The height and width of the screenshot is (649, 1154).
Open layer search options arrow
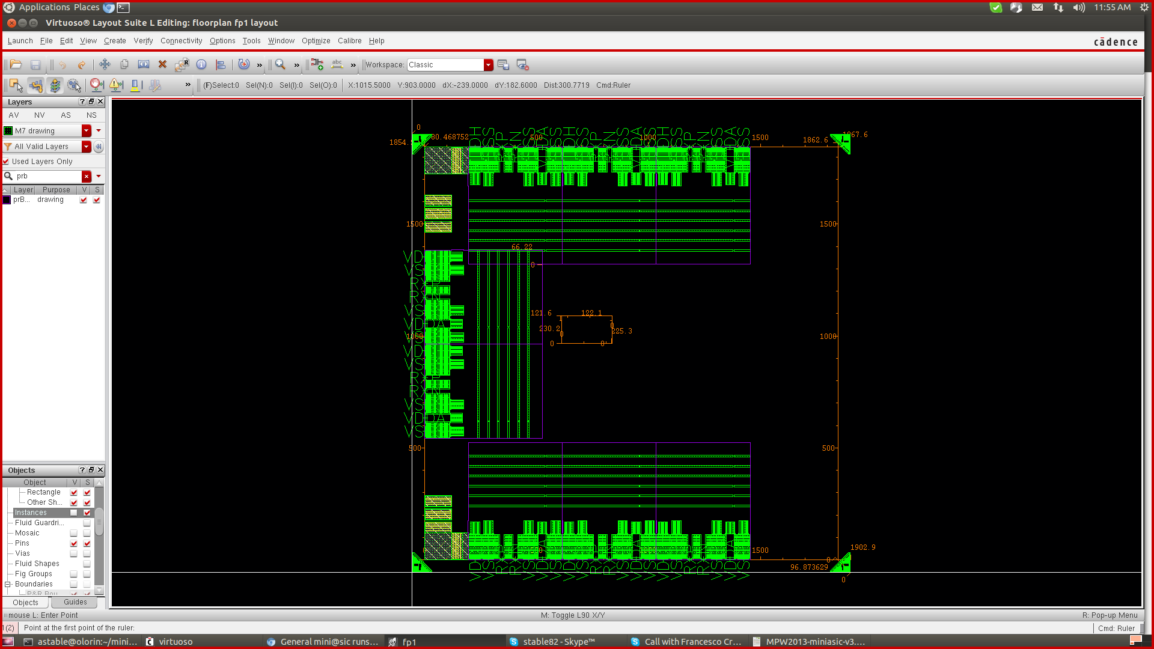99,176
